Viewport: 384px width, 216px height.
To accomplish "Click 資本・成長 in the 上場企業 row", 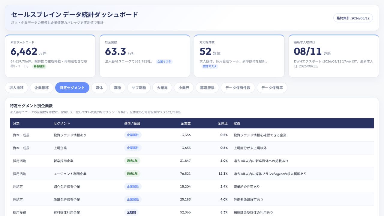I will click(21, 148).
